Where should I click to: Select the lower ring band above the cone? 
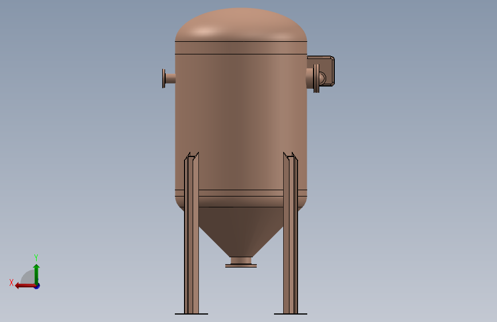(x=241, y=193)
